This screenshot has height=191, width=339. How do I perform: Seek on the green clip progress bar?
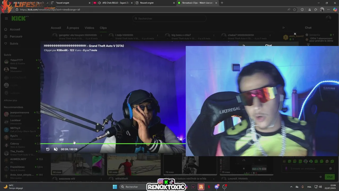point(113,144)
